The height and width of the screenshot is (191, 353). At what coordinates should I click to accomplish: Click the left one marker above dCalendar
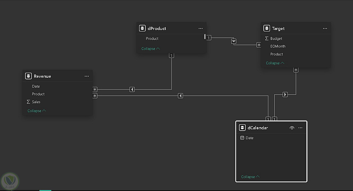[x=268, y=119]
